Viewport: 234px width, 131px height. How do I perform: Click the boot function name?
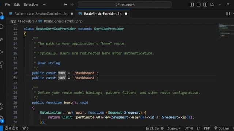[x=68, y=103]
